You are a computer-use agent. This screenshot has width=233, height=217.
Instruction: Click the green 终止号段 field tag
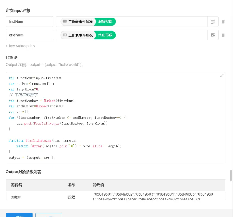tap(105, 35)
